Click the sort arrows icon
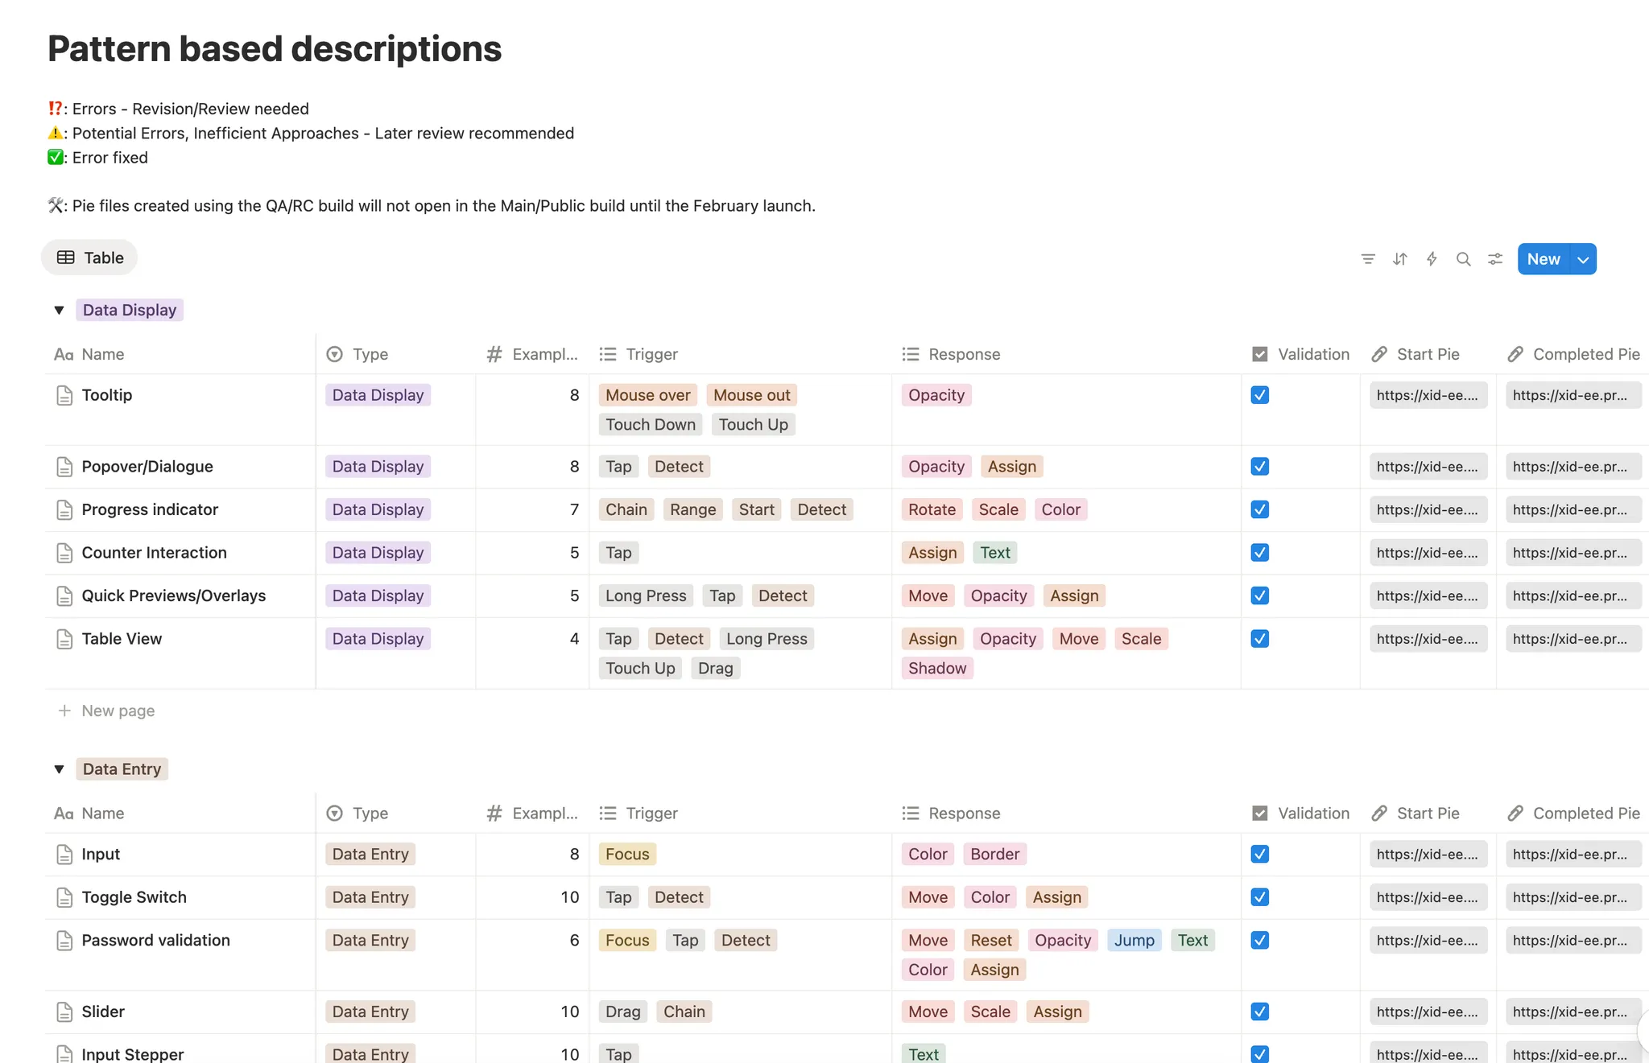 tap(1399, 259)
